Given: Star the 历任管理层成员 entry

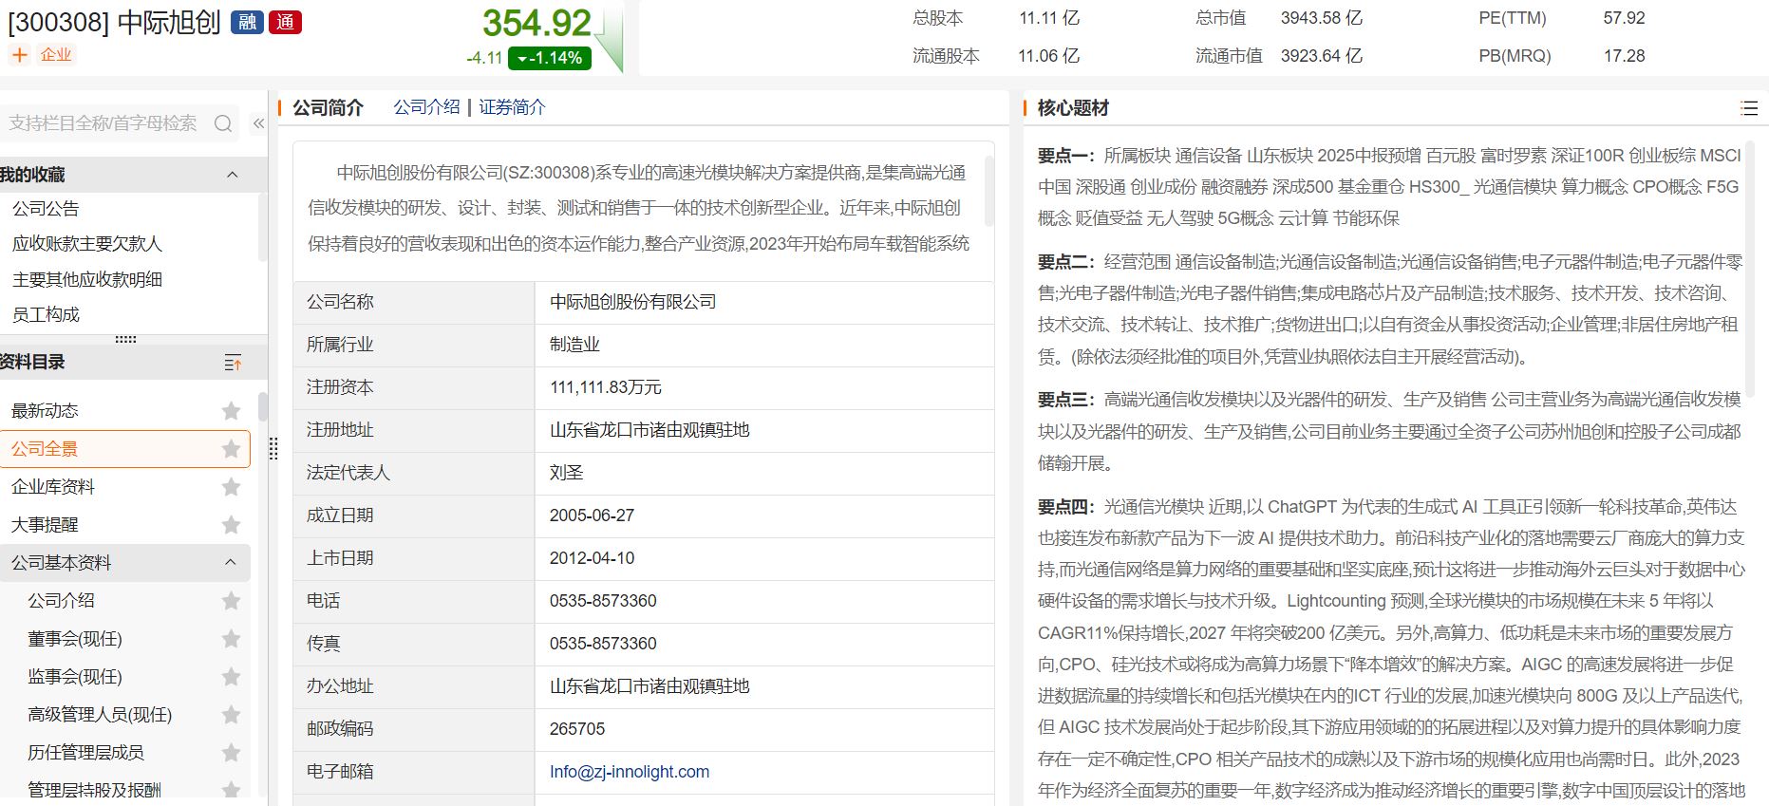Looking at the screenshot, I should click(x=231, y=753).
